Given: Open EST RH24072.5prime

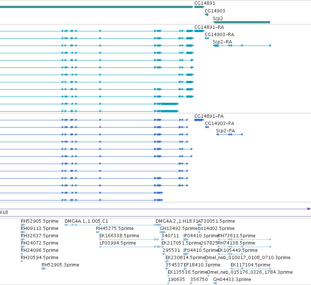Looking at the screenshot, I should coord(39,243).
